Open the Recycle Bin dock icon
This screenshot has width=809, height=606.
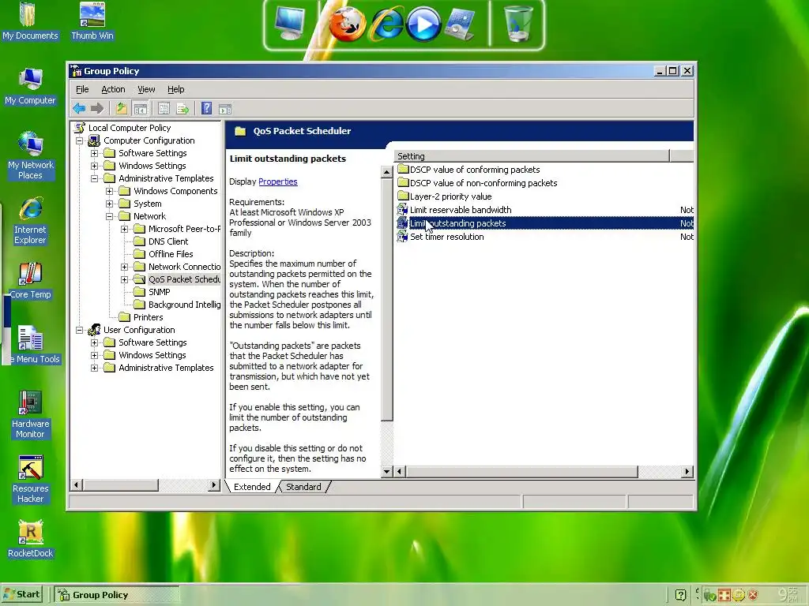pyautogui.click(x=518, y=24)
